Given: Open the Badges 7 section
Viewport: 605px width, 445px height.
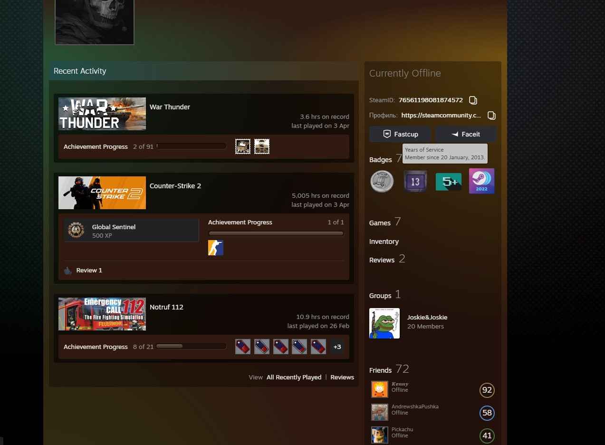Looking at the screenshot, I should coord(386,159).
